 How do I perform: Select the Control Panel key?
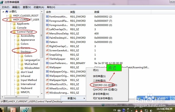(x=25, y=32)
